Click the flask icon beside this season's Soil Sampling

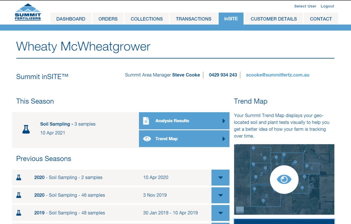[x=26, y=129]
